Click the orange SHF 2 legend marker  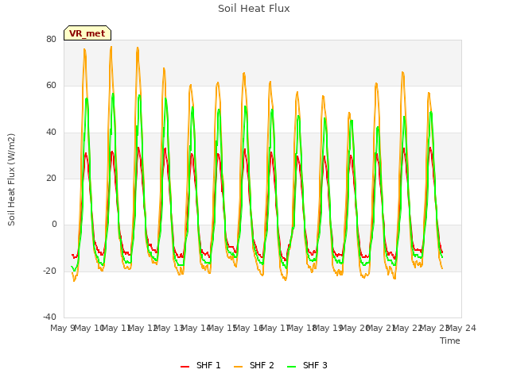pyautogui.click(x=238, y=367)
